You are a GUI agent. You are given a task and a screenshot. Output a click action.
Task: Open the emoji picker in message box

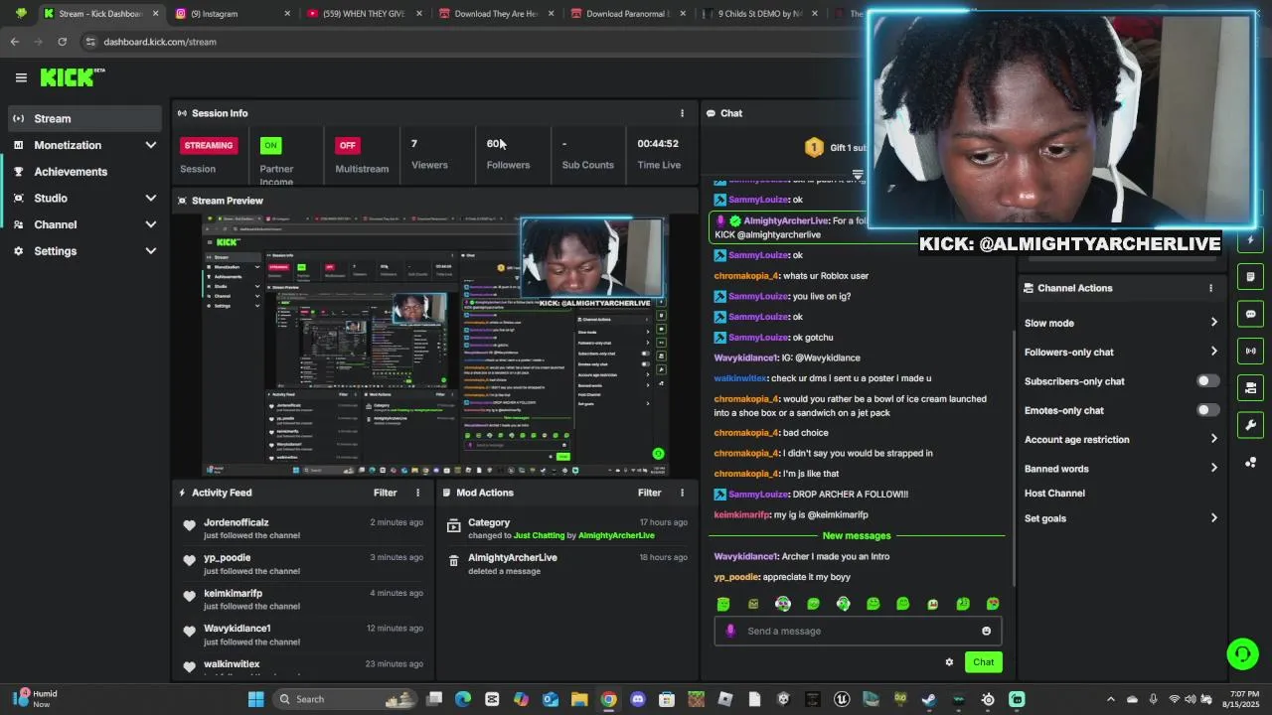tap(986, 631)
